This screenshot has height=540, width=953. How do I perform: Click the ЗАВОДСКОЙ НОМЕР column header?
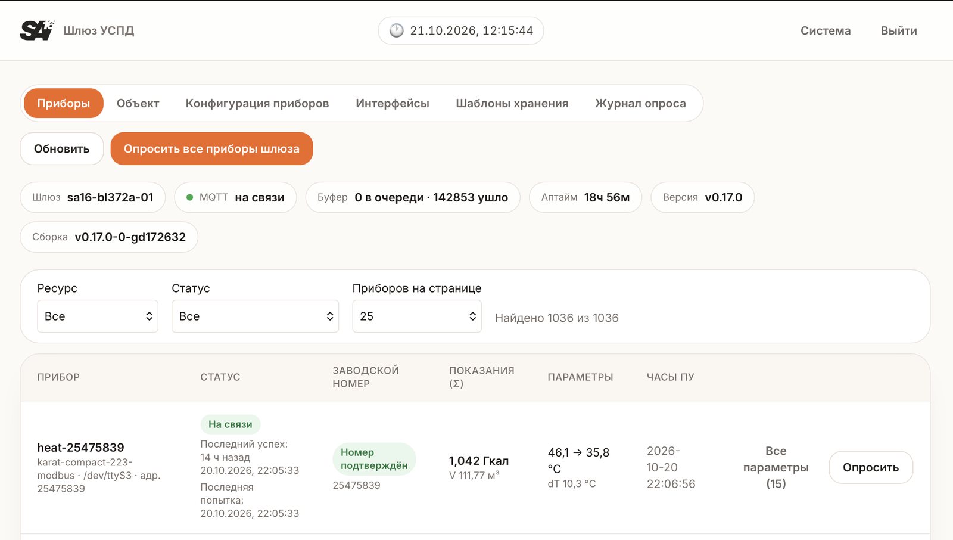coord(366,377)
